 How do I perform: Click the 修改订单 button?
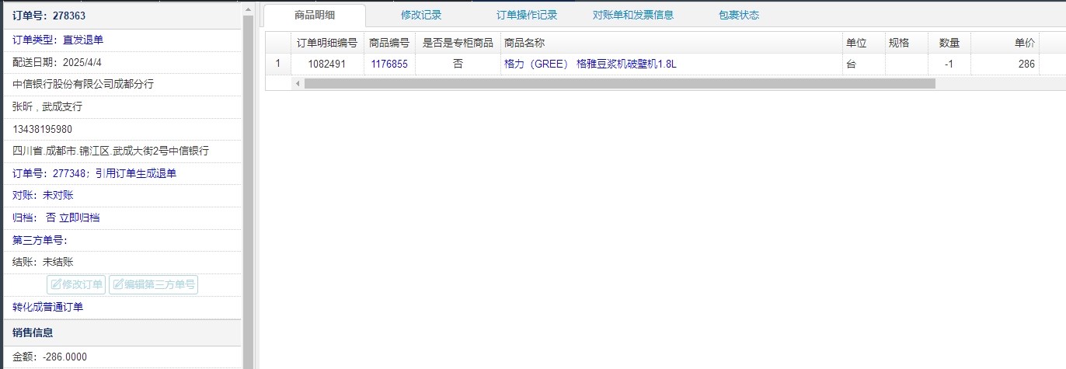(x=76, y=284)
